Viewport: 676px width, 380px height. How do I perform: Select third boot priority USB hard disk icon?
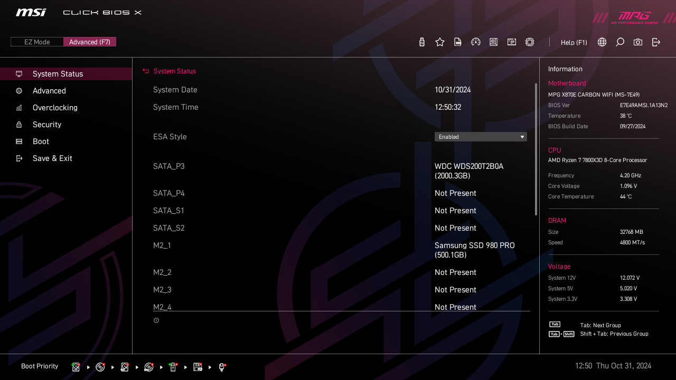pyautogui.click(x=125, y=367)
